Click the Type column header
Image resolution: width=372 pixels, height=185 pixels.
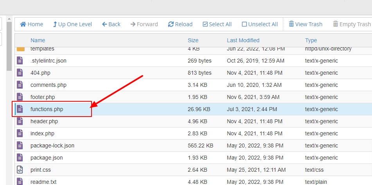[311, 40]
